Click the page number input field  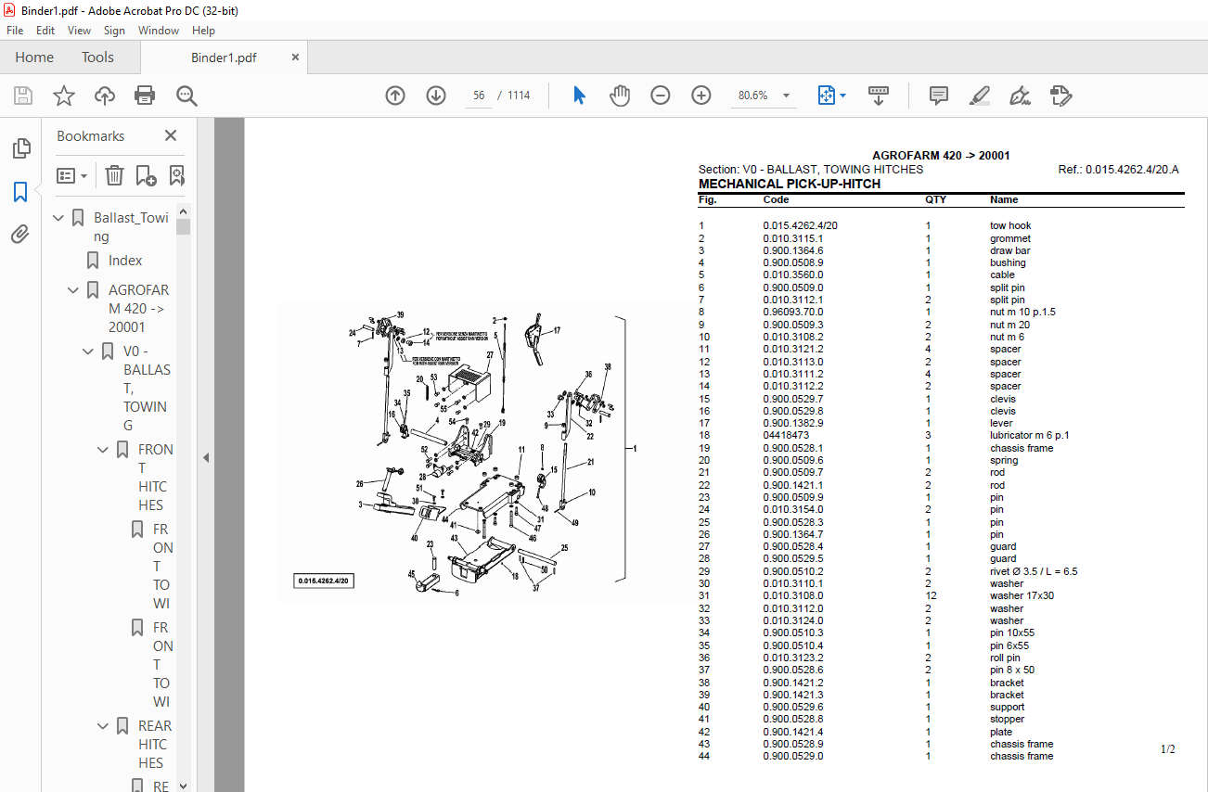(x=479, y=96)
